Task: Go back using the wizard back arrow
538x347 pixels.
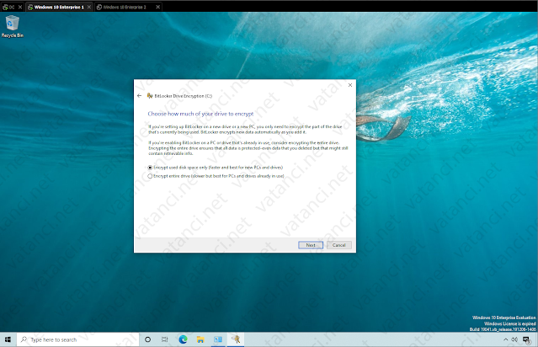Action: (x=139, y=96)
